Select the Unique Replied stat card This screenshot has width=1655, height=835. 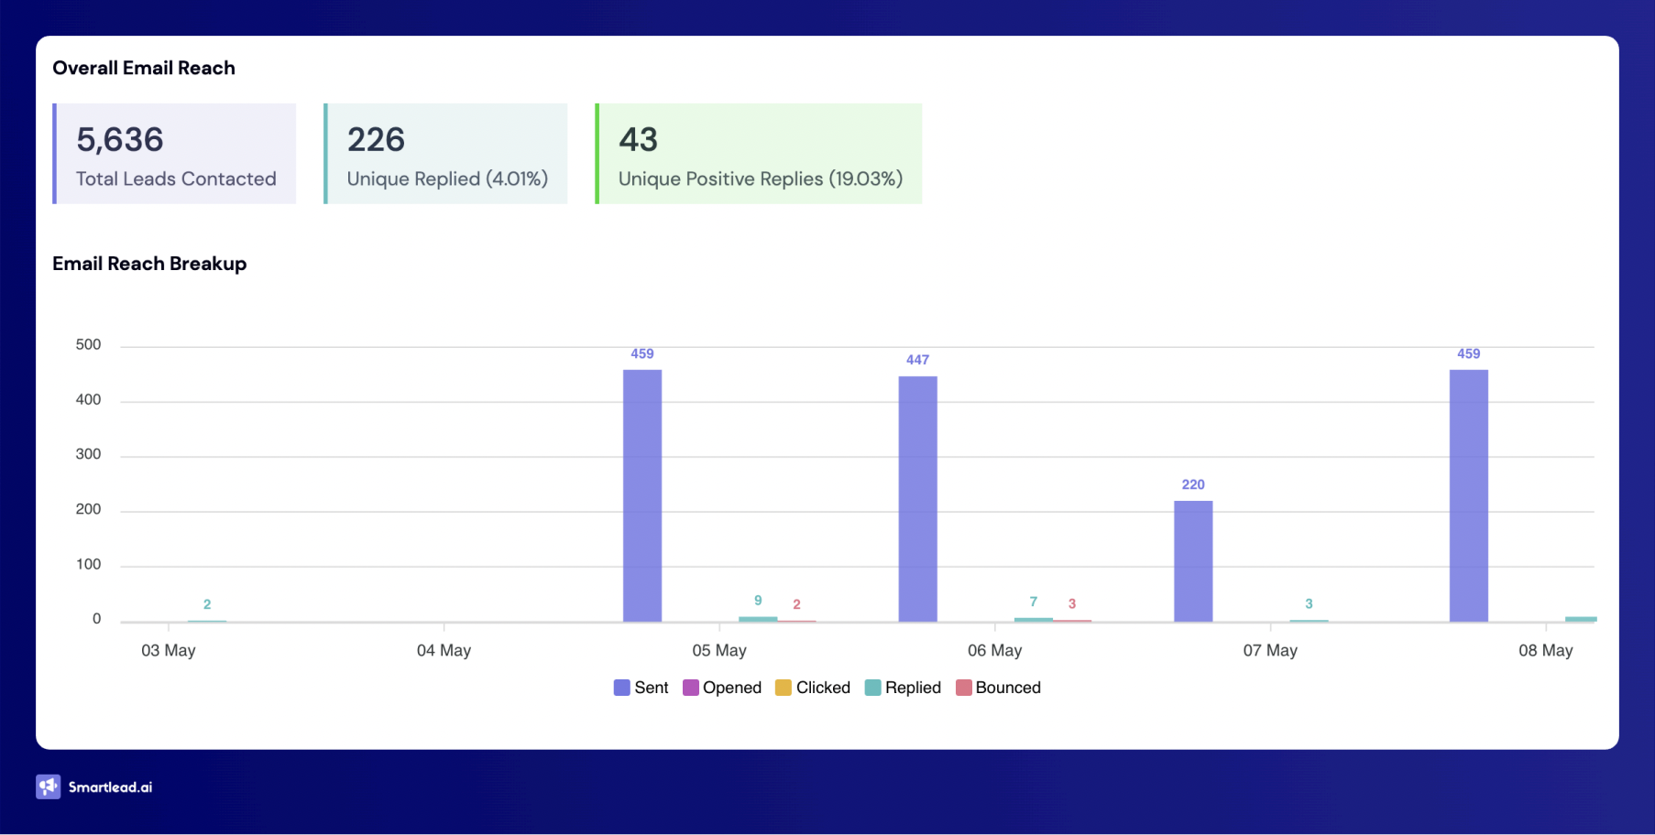click(446, 154)
